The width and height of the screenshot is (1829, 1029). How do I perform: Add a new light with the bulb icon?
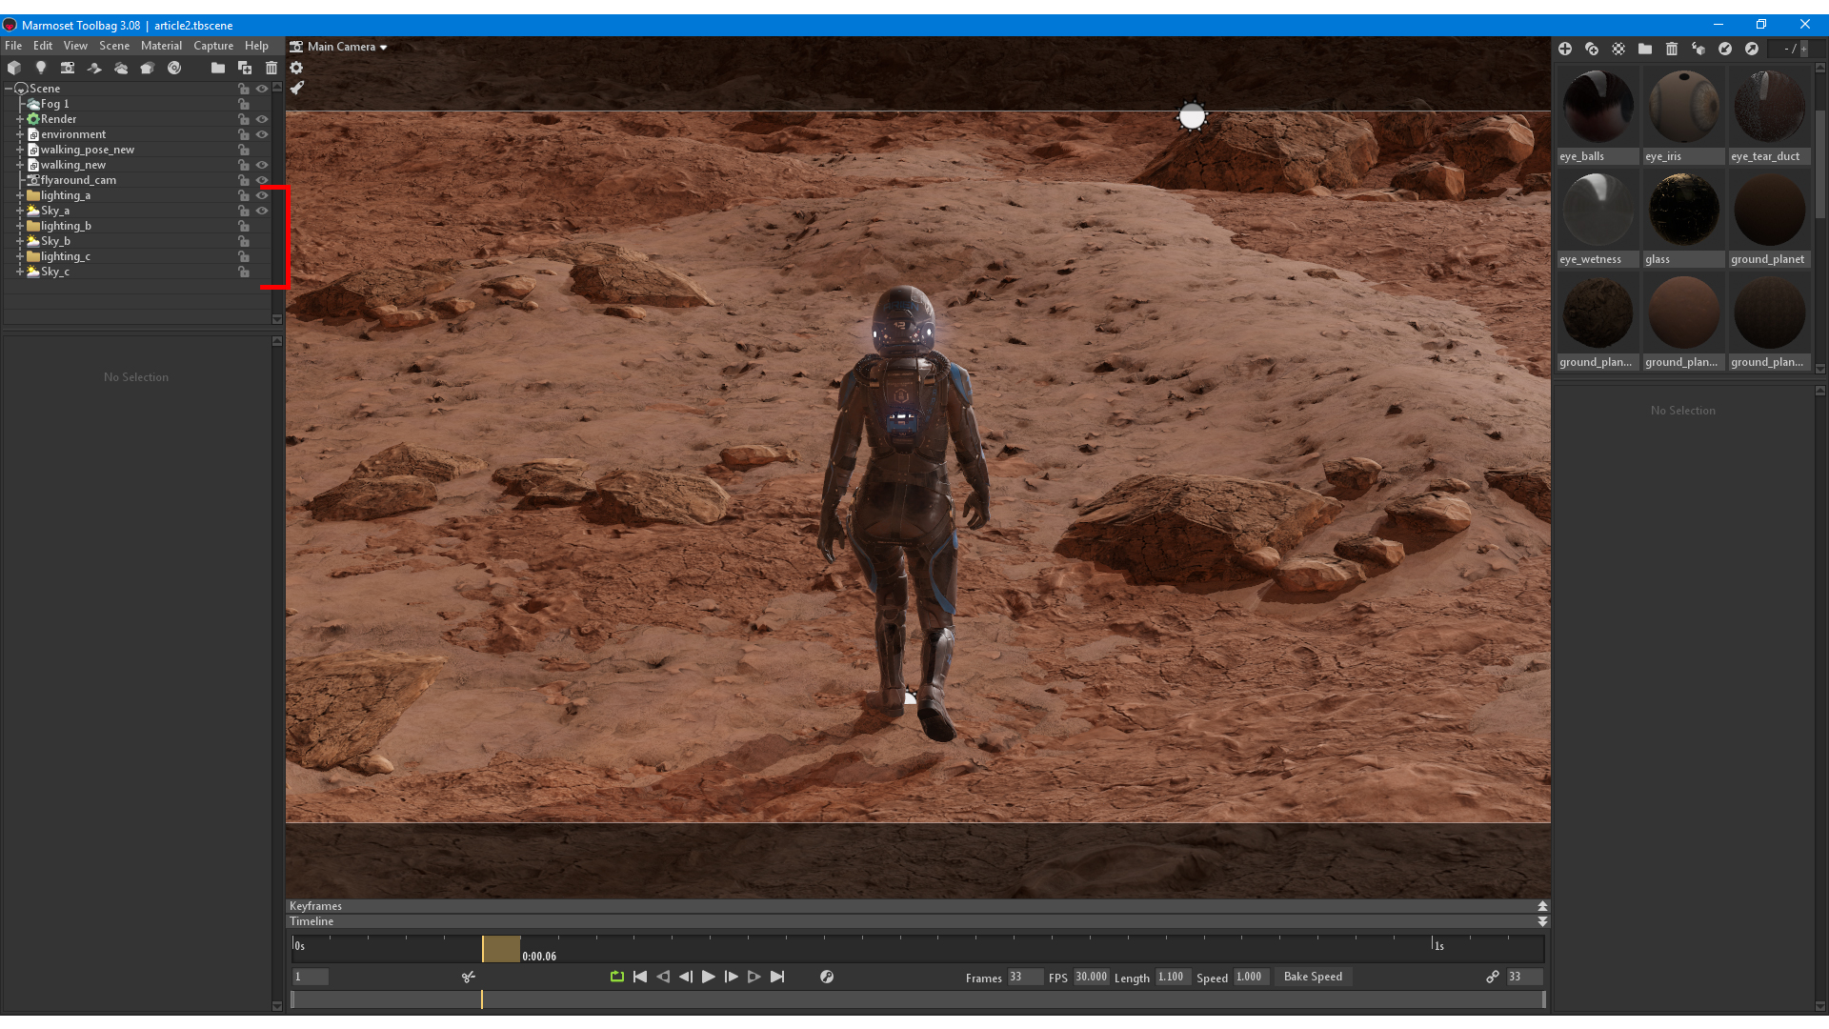(41, 68)
